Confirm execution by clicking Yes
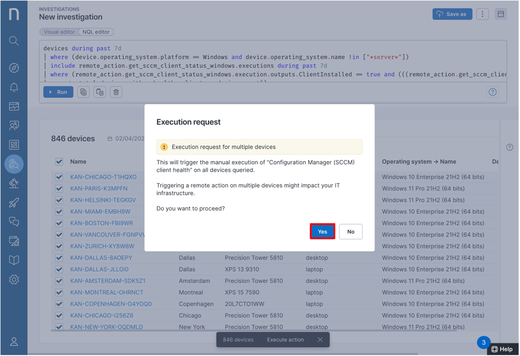The image size is (520, 356). tap(322, 231)
